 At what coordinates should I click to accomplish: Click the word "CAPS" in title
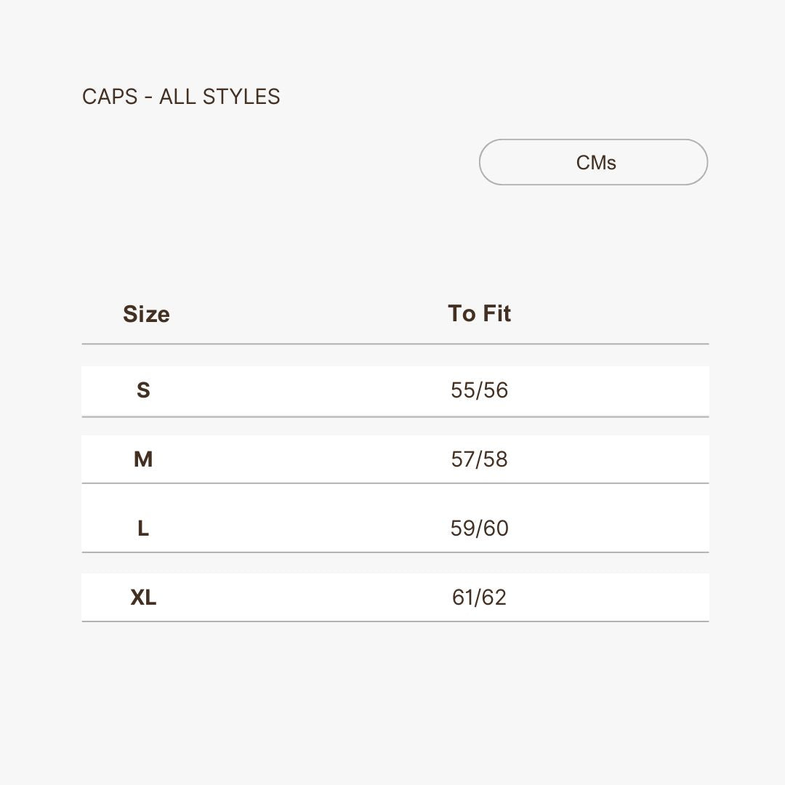click(x=110, y=97)
